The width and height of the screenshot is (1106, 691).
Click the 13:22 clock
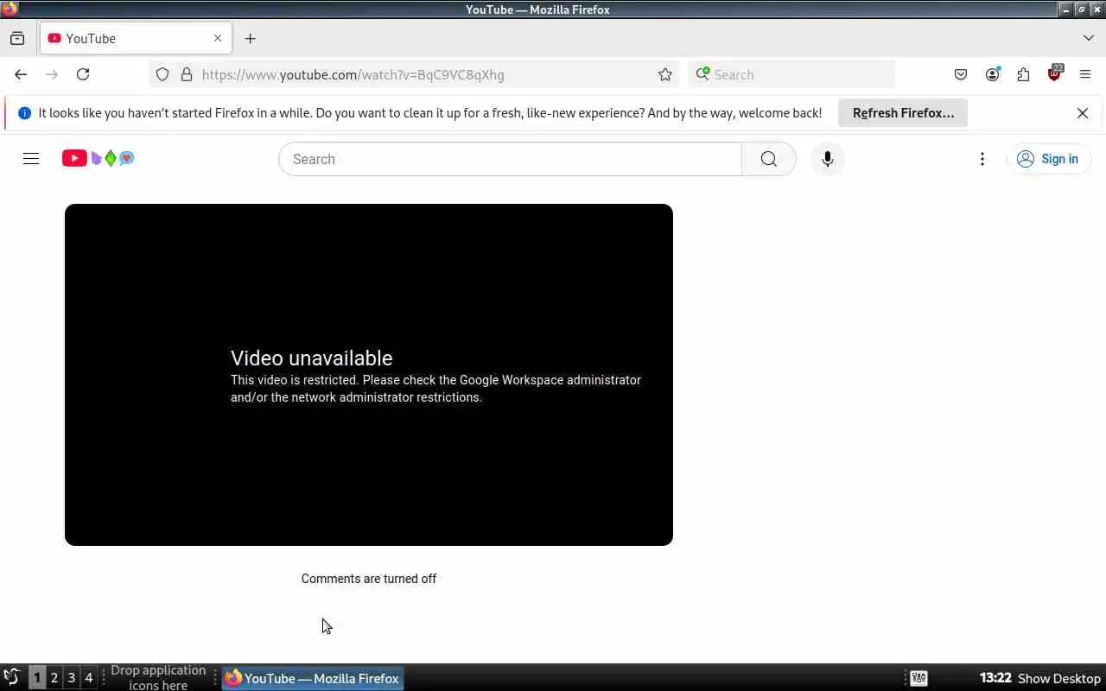point(995,678)
